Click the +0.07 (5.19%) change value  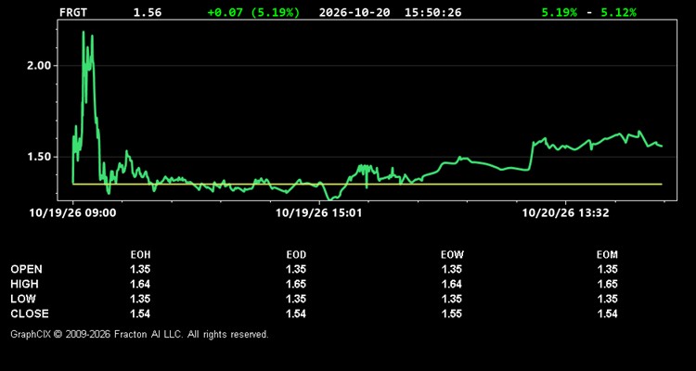pyautogui.click(x=253, y=12)
